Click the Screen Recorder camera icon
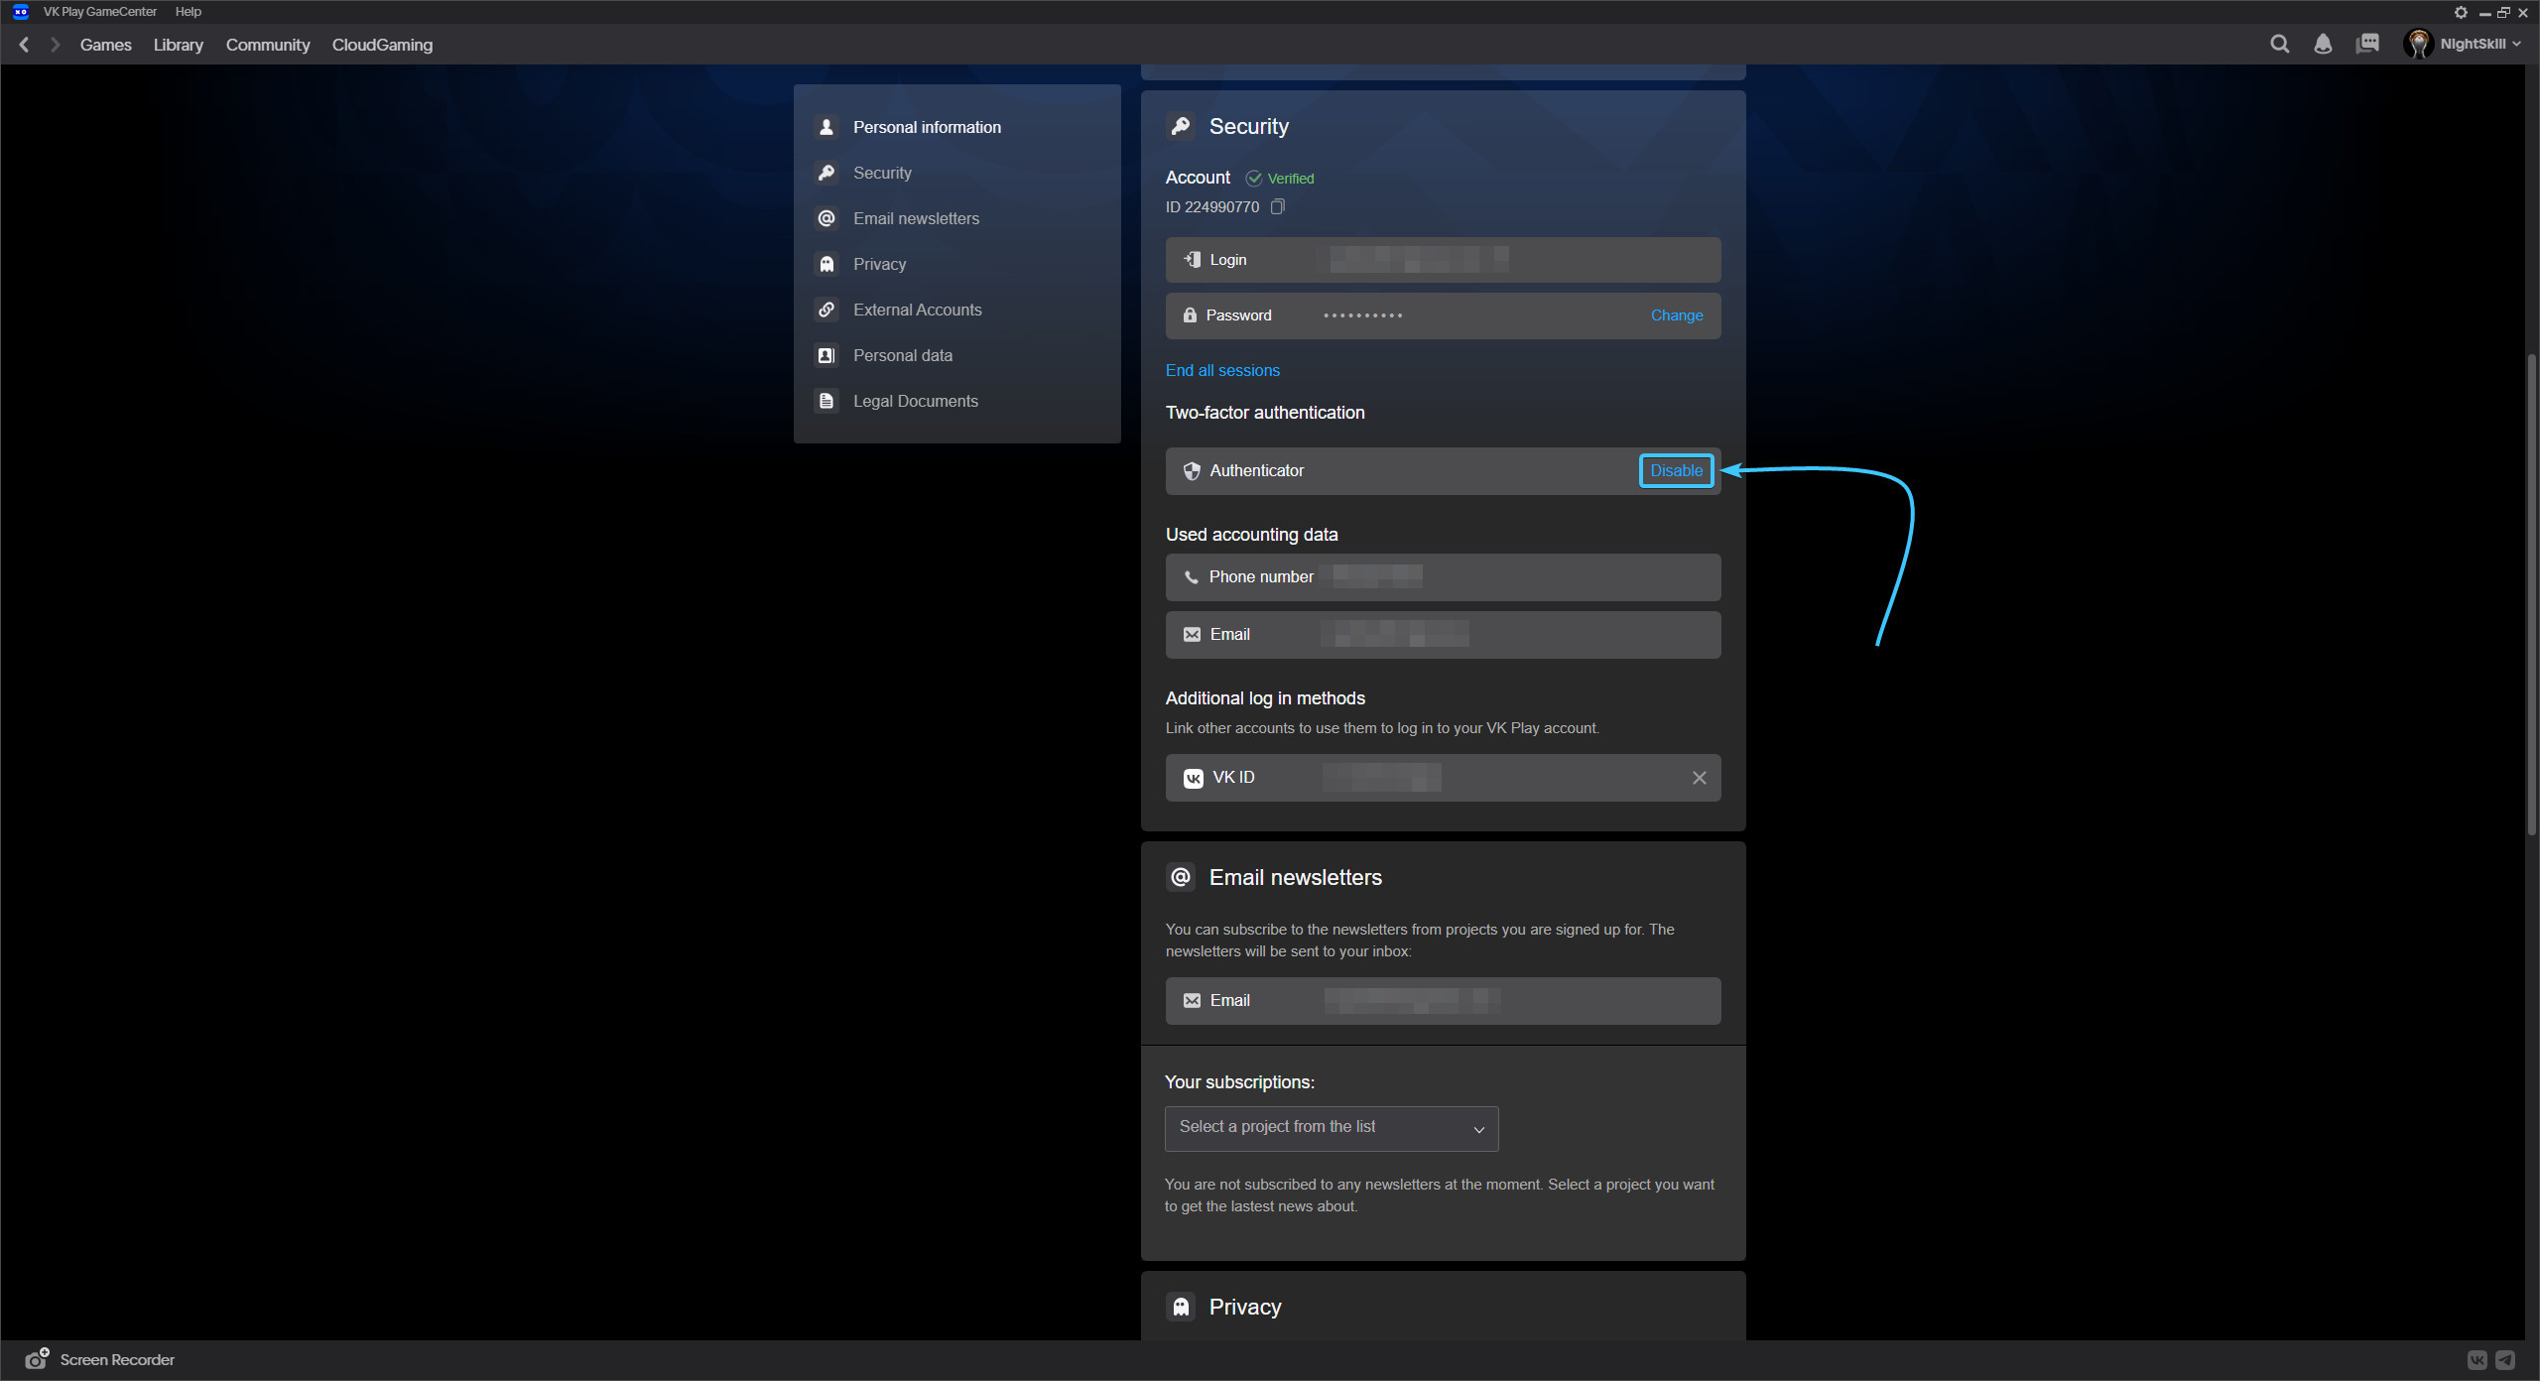This screenshot has height=1381, width=2540. click(x=37, y=1359)
